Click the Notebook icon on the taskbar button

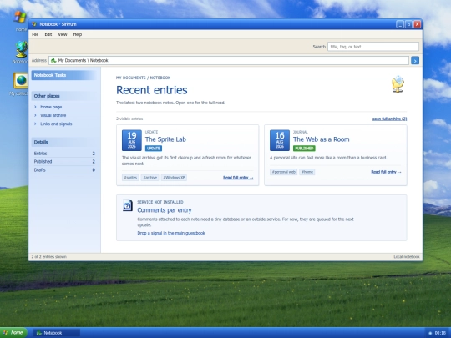tap(38, 333)
